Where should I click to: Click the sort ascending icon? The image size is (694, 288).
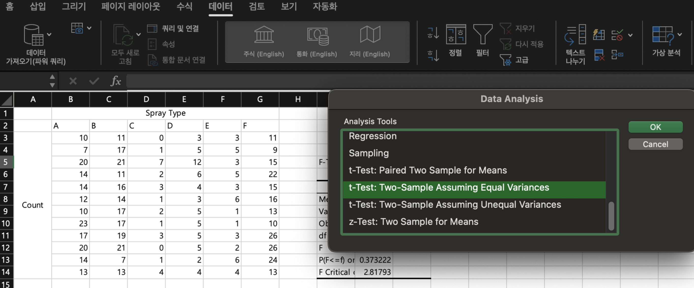[433, 33]
